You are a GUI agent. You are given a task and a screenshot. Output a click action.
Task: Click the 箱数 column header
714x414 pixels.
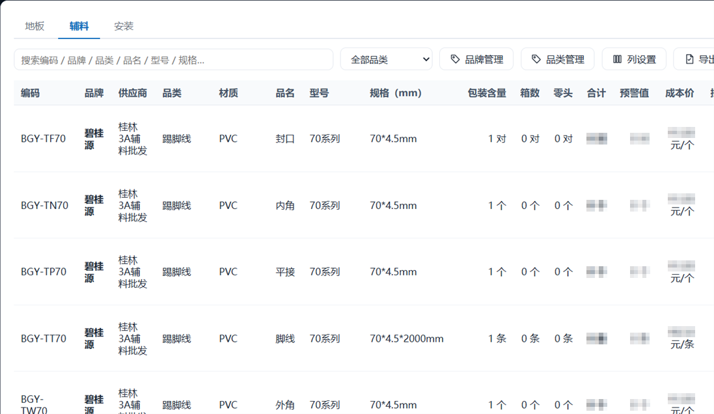(x=530, y=93)
